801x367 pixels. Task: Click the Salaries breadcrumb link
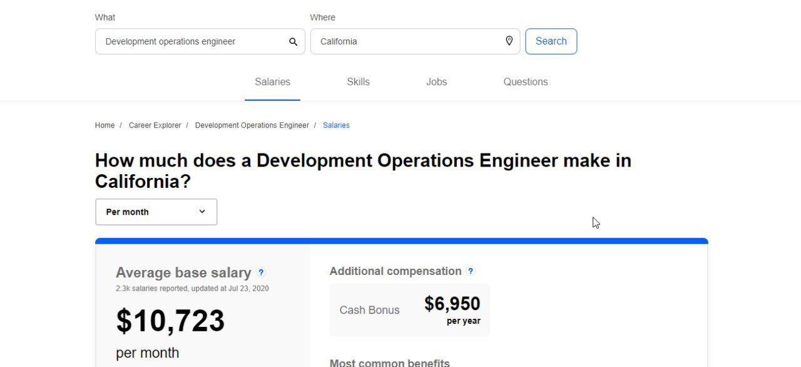[x=336, y=125]
